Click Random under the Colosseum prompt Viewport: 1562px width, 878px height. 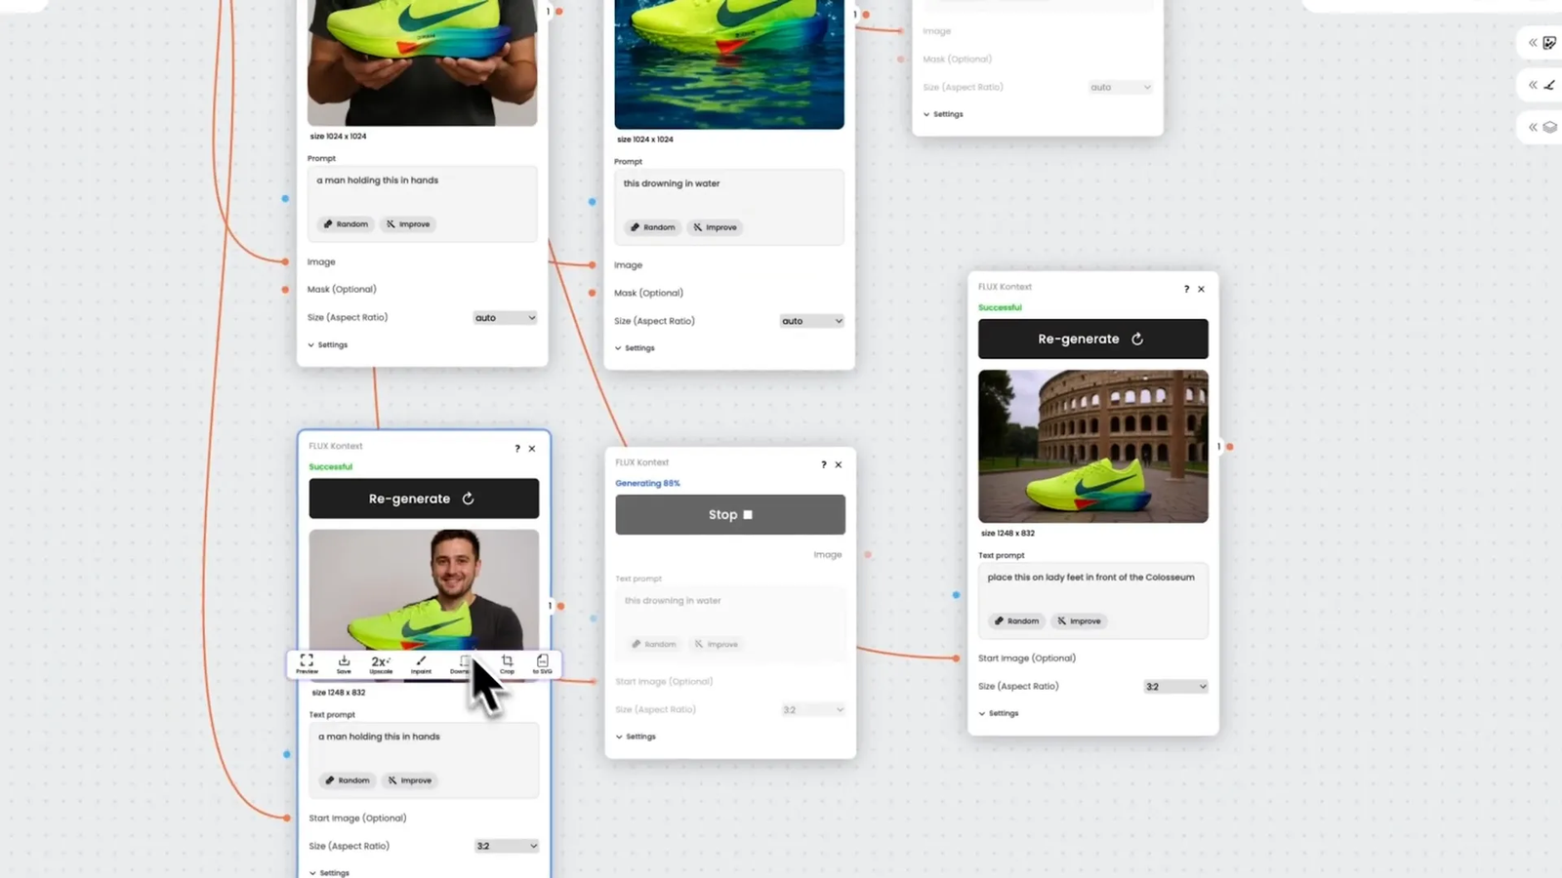1017,620
